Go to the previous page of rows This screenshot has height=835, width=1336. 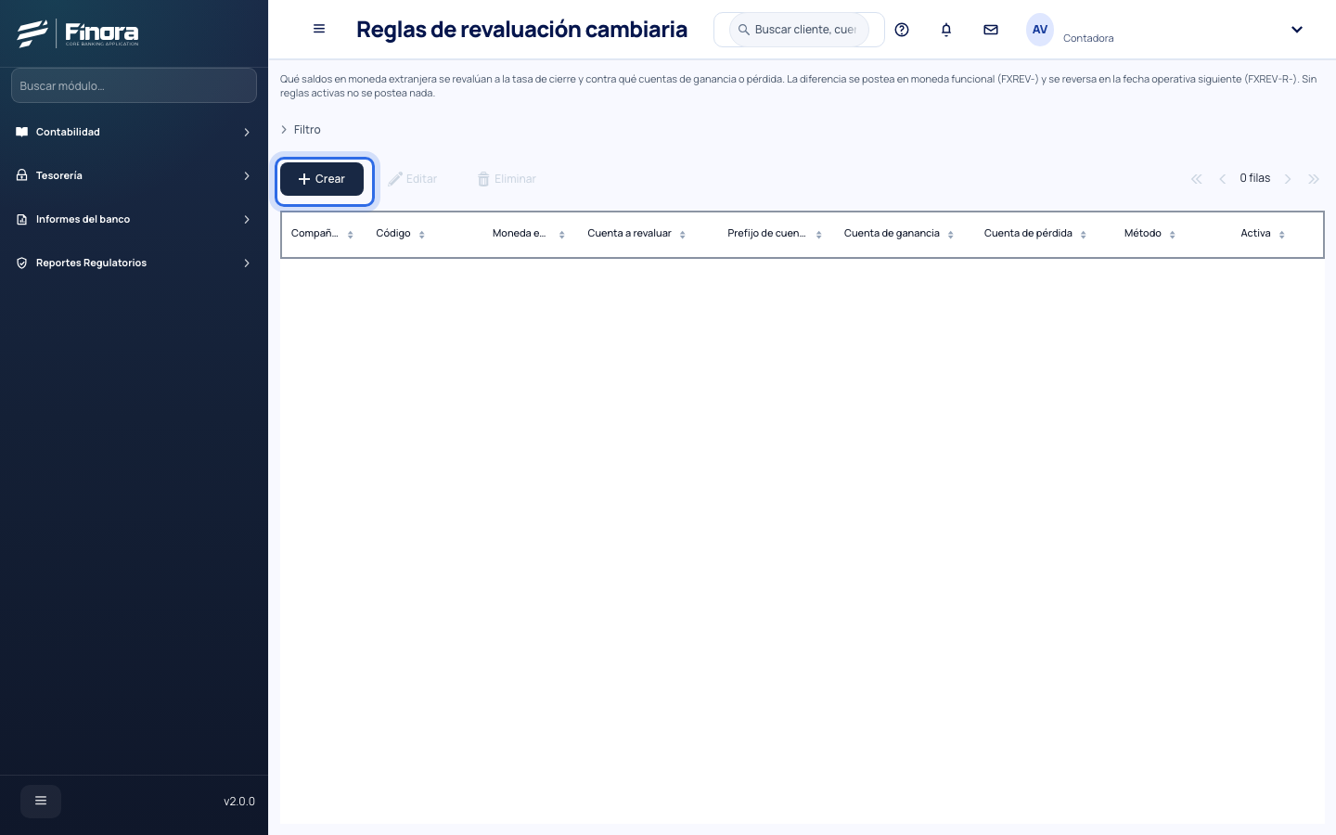[x=1223, y=179]
